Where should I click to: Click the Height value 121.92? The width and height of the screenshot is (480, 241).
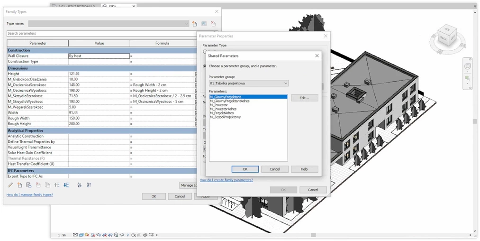pyautogui.click(x=99, y=74)
